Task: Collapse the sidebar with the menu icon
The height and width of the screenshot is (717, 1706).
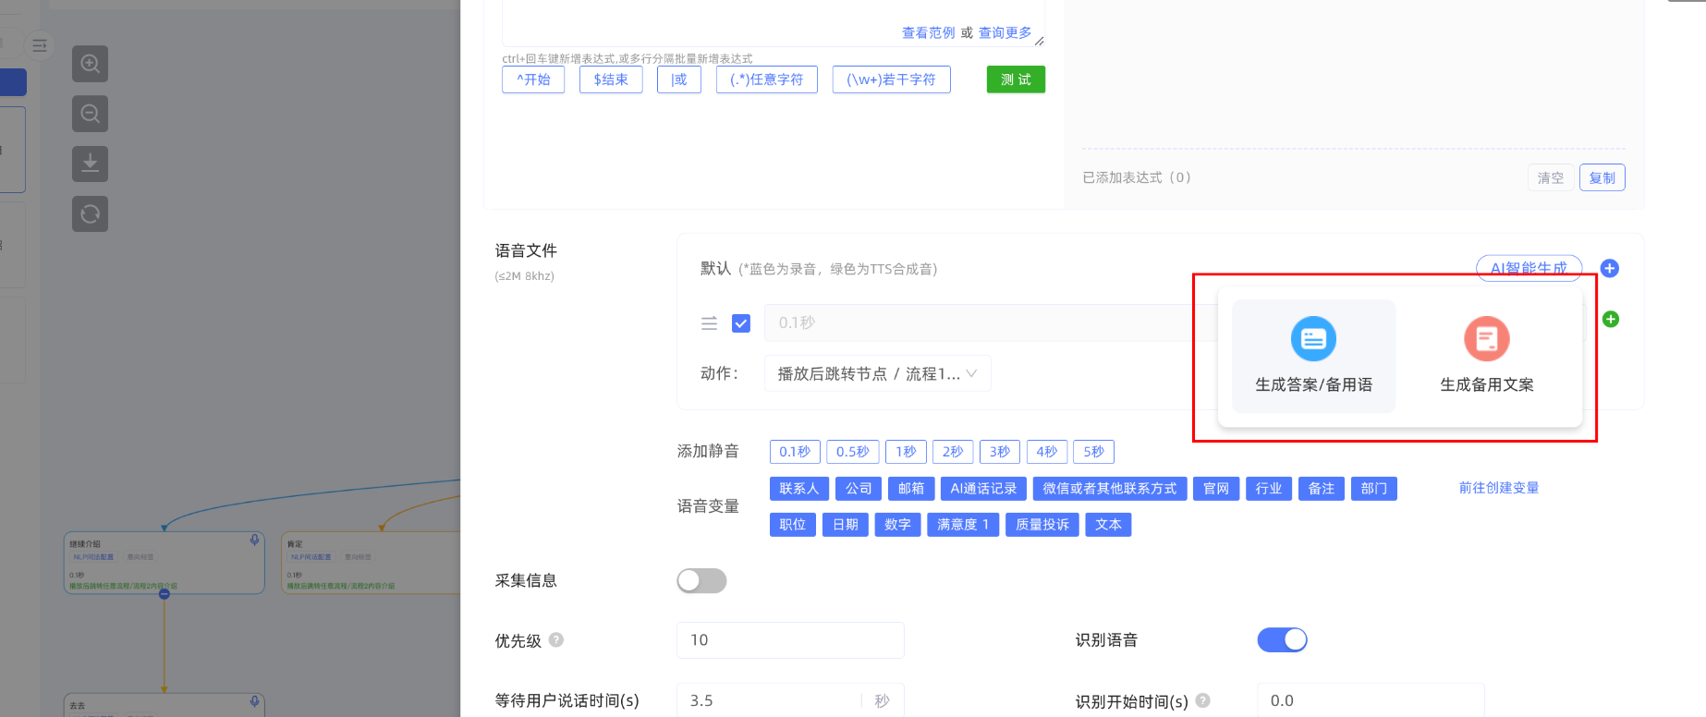Action: [x=40, y=45]
